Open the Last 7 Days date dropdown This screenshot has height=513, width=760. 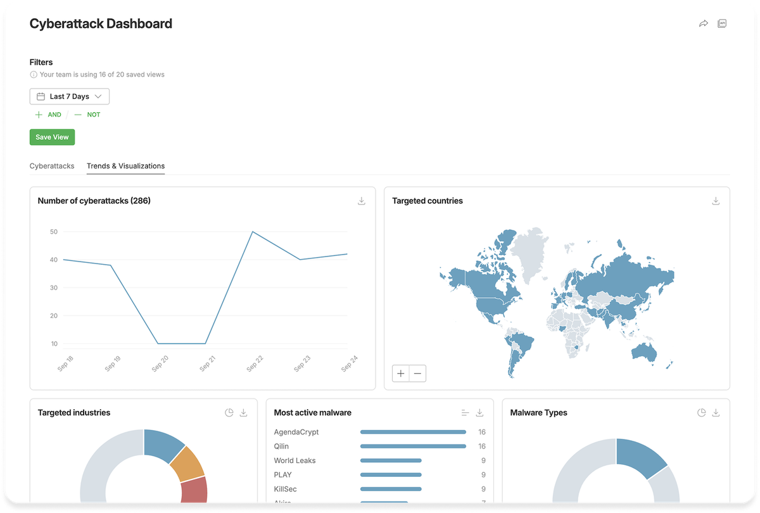70,96
